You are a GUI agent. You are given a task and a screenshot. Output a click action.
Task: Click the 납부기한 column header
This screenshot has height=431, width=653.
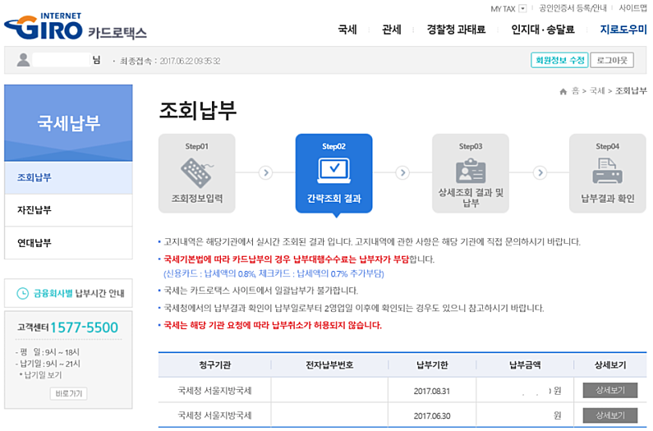coord(432,365)
